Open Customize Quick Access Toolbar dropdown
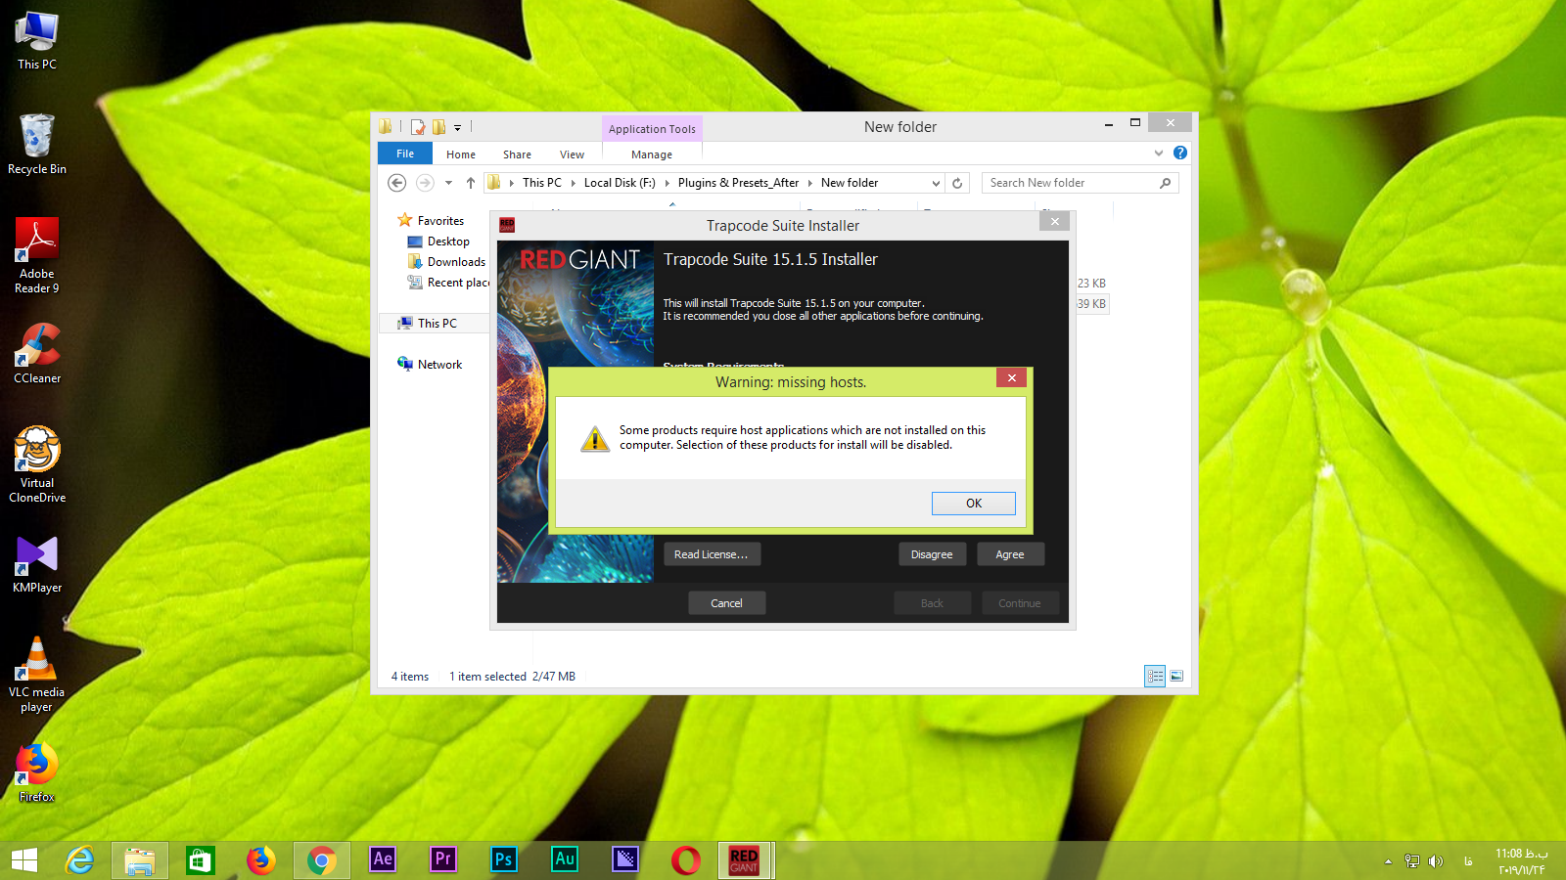Screen dimensions: 1566x880 (x=457, y=127)
